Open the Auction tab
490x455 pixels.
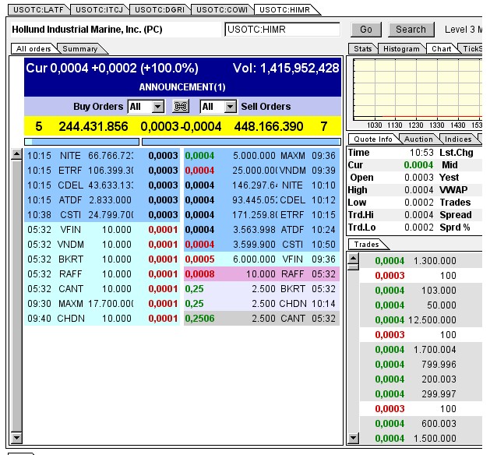[418, 139]
